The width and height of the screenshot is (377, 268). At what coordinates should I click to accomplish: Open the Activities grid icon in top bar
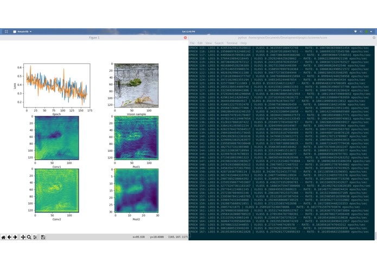[7, 31]
